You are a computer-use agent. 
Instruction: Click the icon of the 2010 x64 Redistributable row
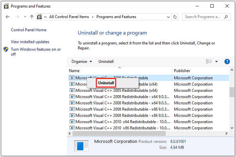pyautogui.click(x=72, y=121)
